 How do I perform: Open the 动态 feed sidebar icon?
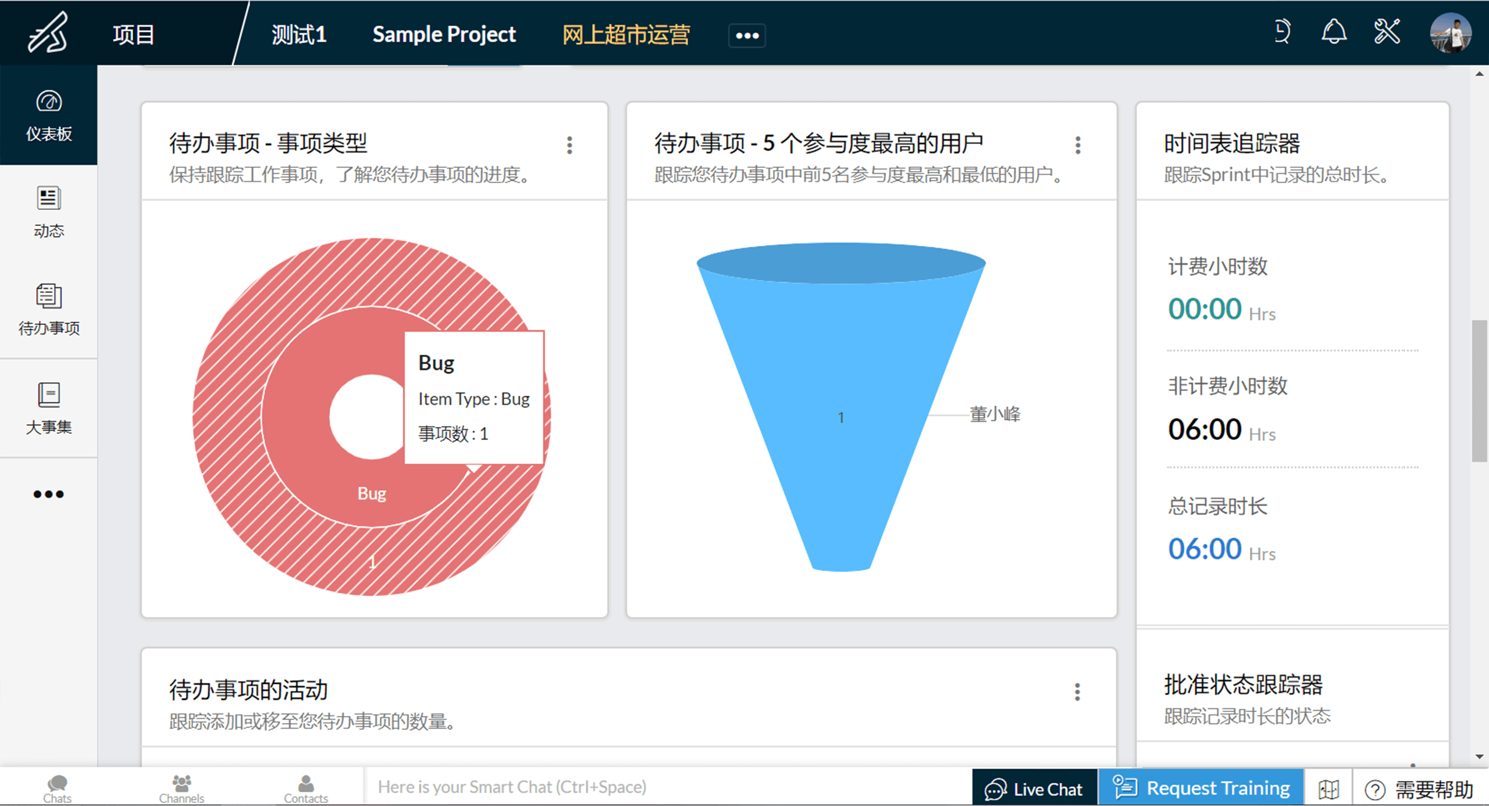coord(49,212)
